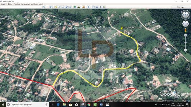
Task: Open the historical imagery clock icon
Action: tap(75, 7)
